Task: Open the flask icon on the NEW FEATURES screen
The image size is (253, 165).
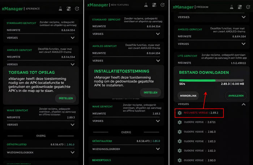Action: pyautogui.click(x=146, y=5)
